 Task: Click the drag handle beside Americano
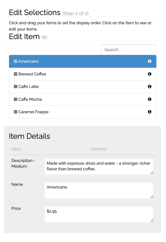click(x=15, y=61)
